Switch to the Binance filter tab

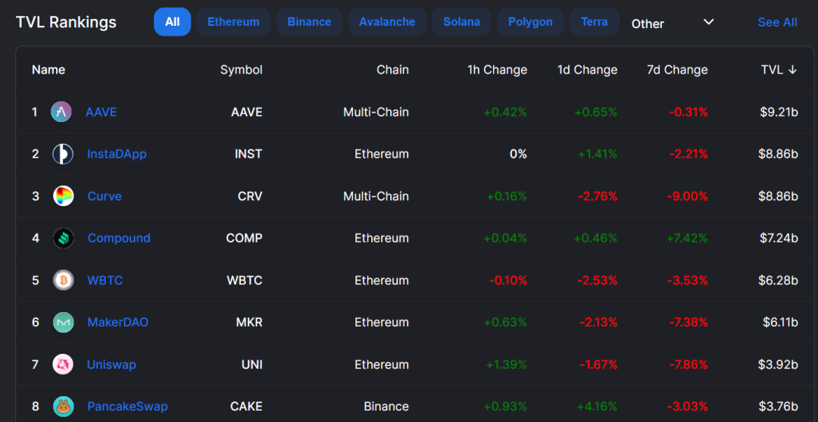309,22
